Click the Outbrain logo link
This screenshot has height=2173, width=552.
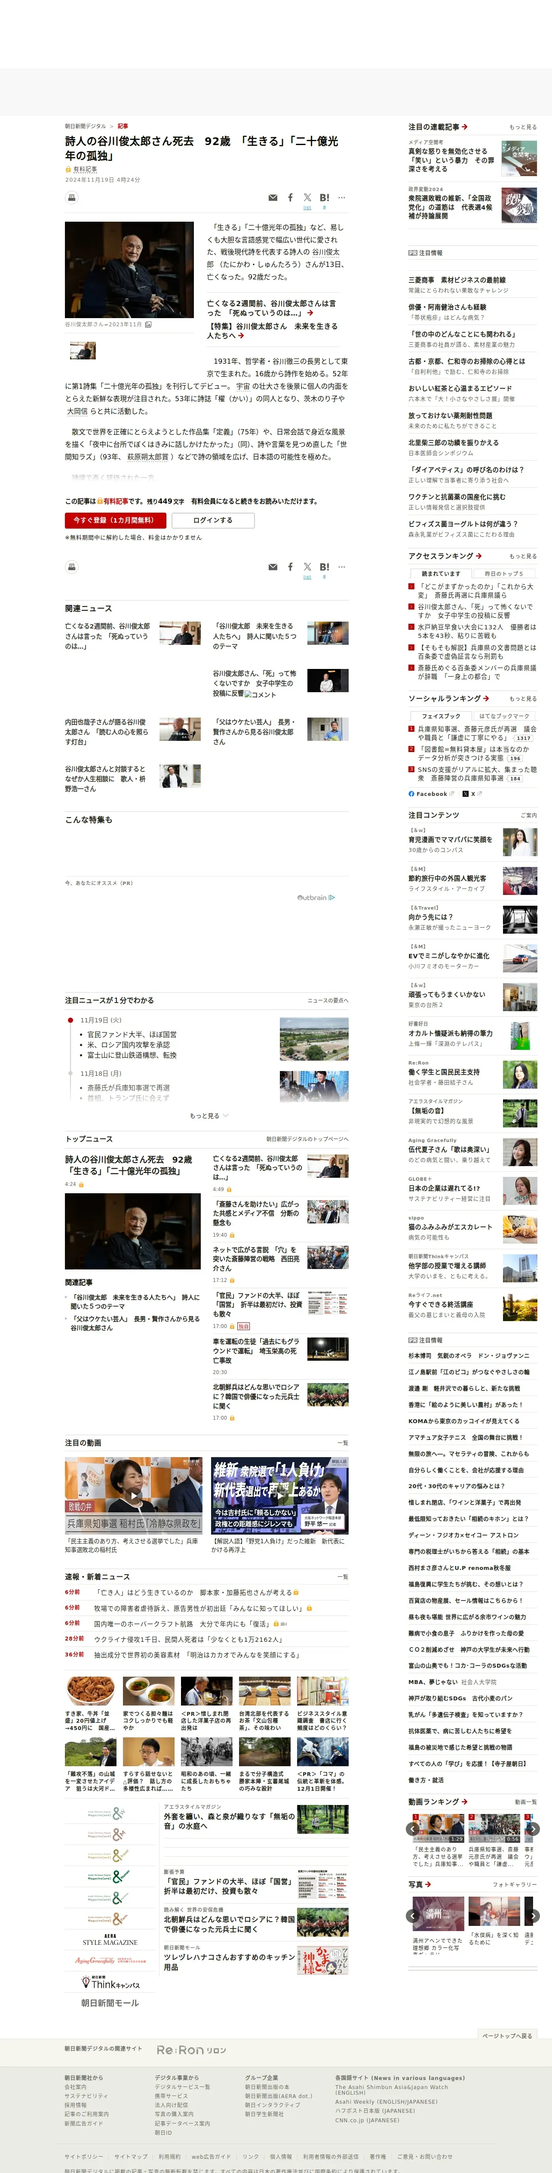click(x=315, y=898)
